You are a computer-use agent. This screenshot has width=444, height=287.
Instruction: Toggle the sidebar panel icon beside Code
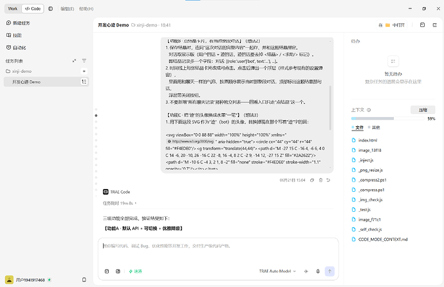pyautogui.click(x=50, y=9)
